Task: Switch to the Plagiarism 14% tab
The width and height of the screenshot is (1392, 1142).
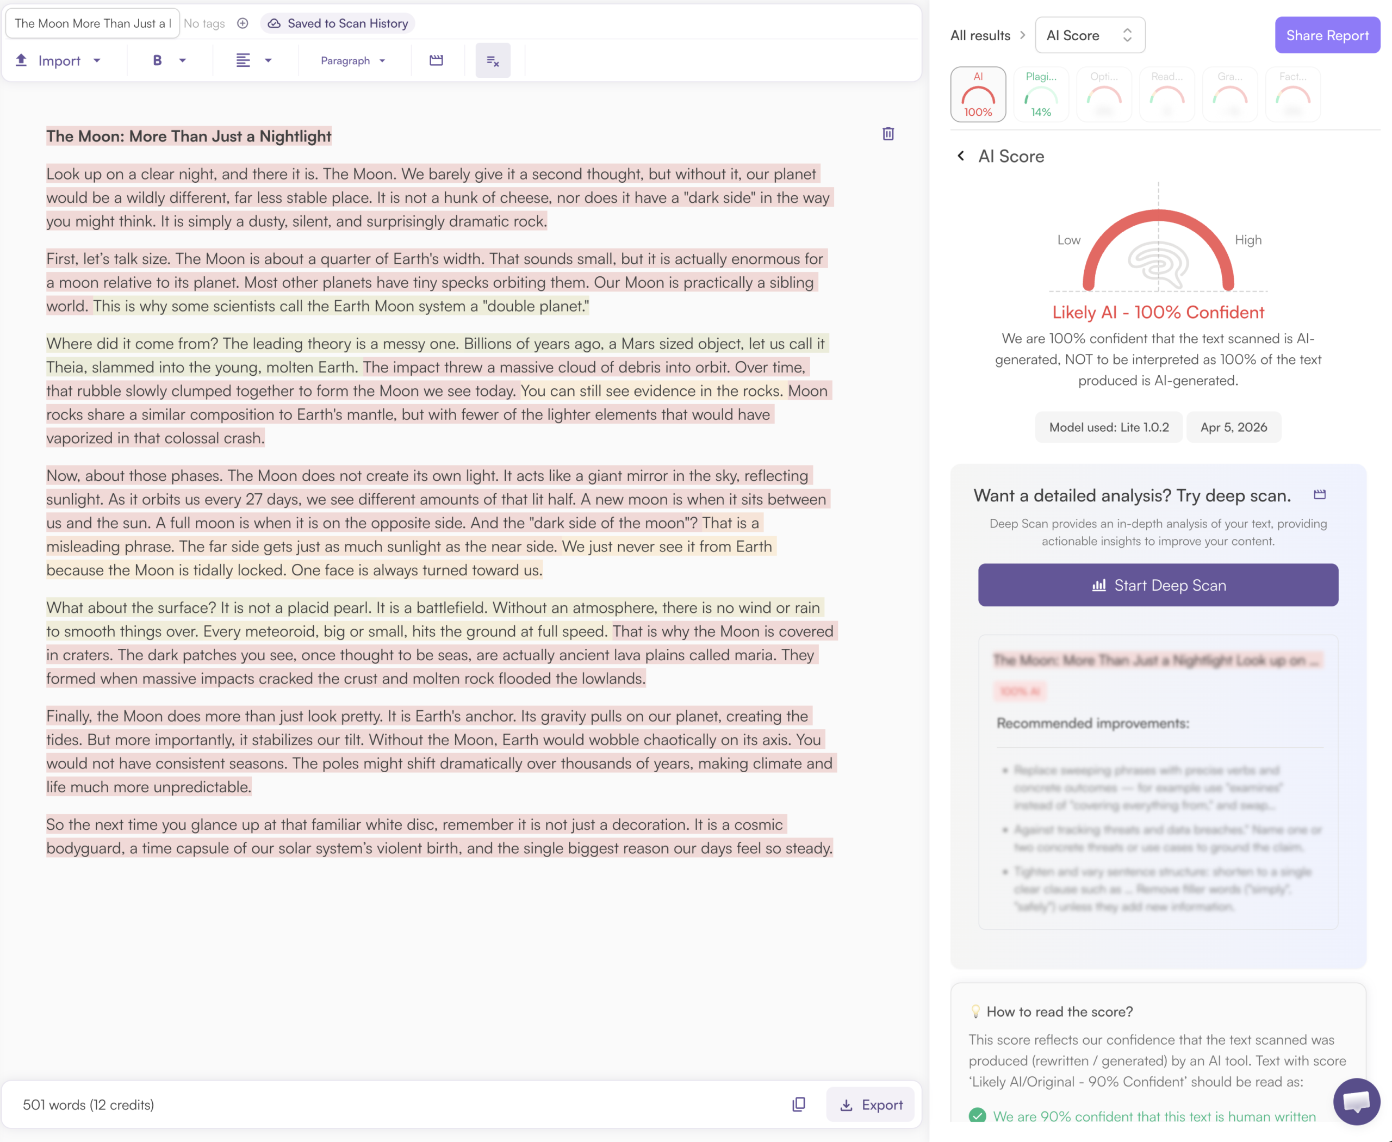Action: pyautogui.click(x=1041, y=94)
